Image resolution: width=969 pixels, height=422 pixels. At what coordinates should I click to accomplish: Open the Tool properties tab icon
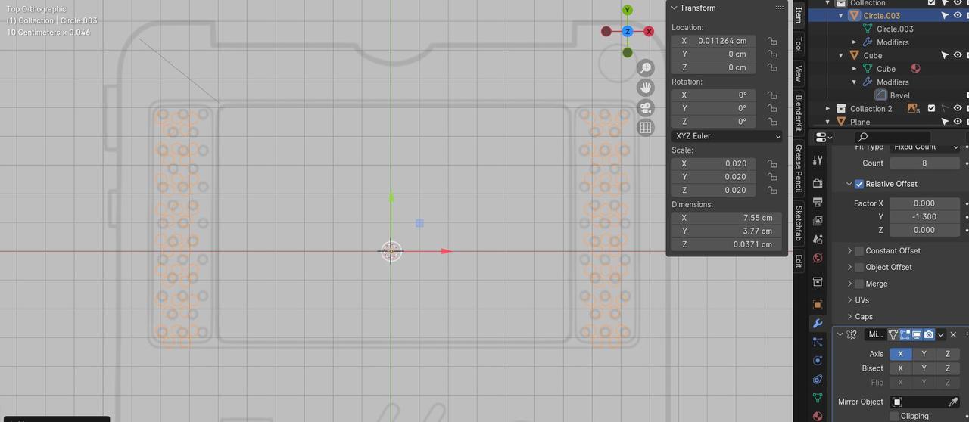point(818,160)
